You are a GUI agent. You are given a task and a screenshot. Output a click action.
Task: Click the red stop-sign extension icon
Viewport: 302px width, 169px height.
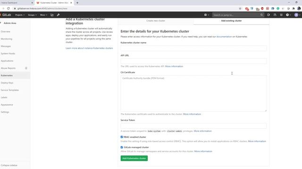point(262,8)
